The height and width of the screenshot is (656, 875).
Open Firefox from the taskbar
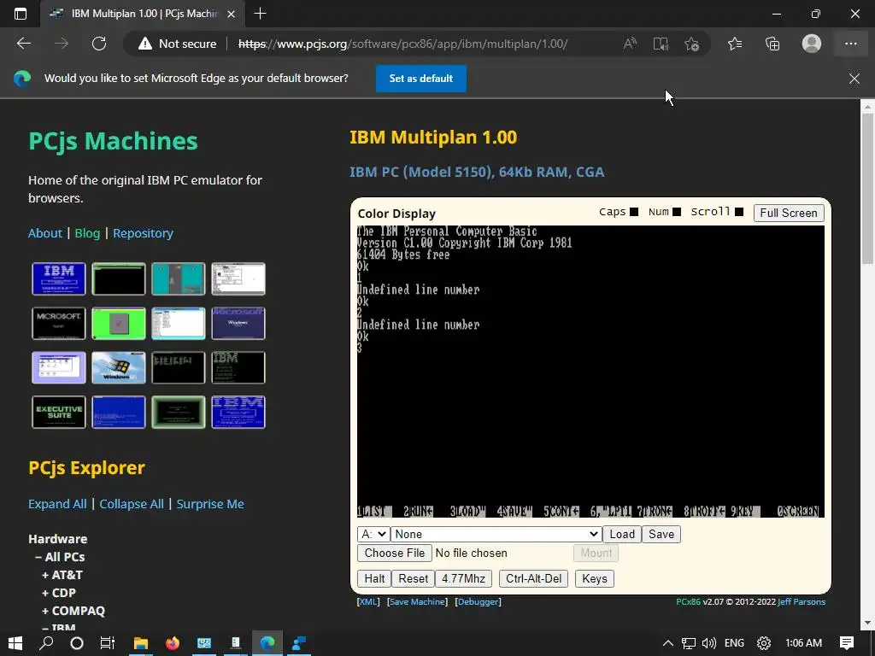(x=173, y=643)
